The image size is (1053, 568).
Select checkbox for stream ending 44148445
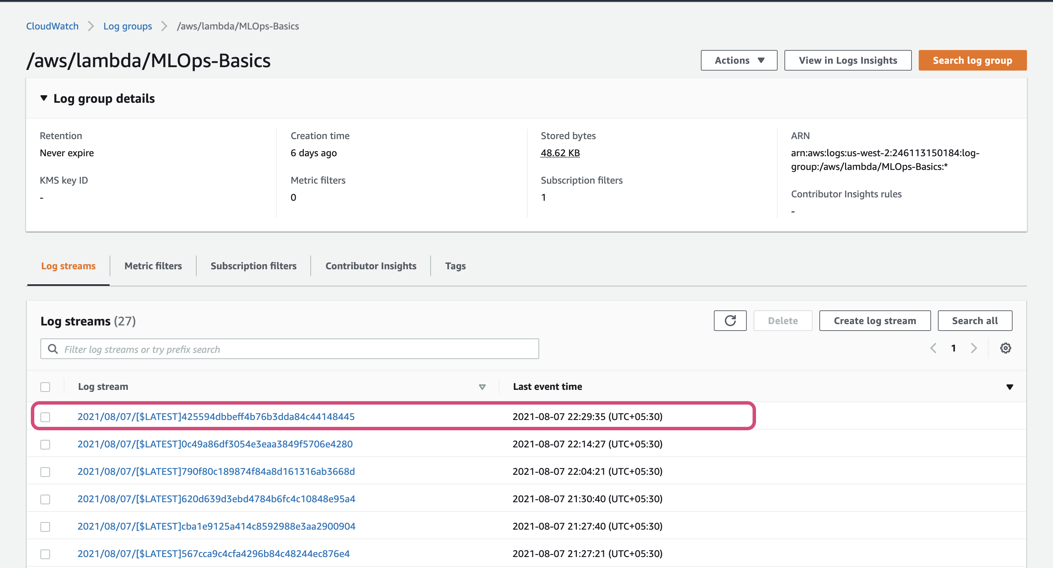coord(45,417)
